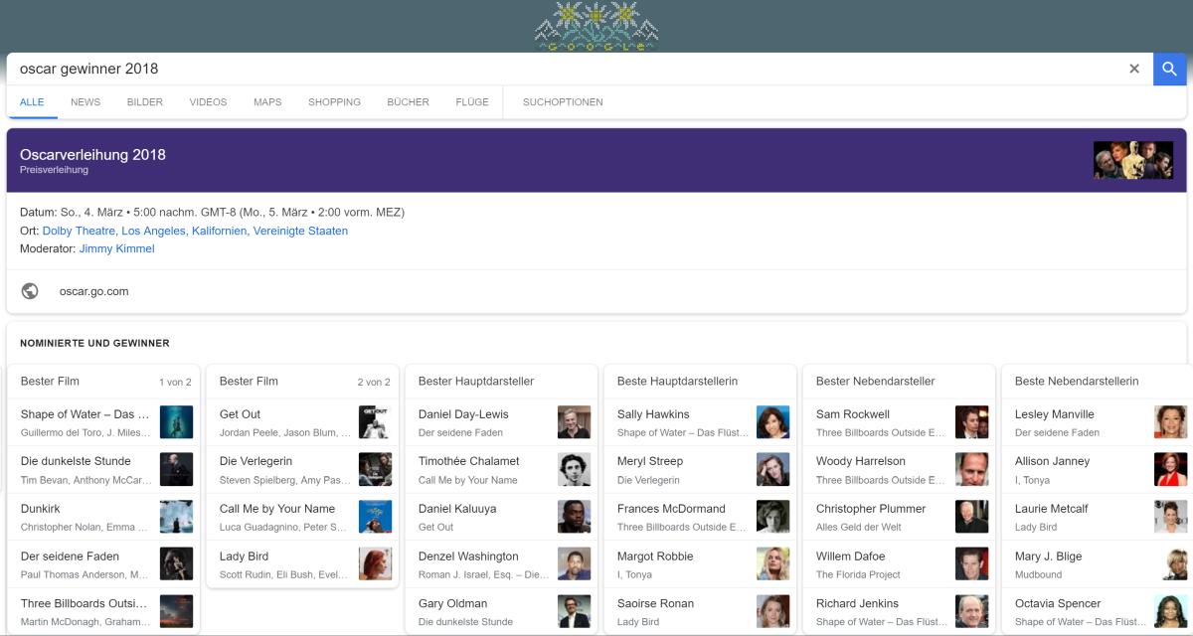Select Sally Hawkins nominee entry
This screenshot has height=636, width=1193.
(x=653, y=414)
